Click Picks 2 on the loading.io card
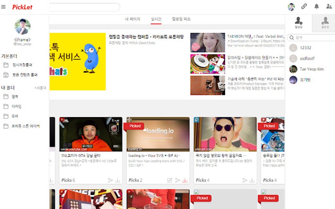The height and width of the screenshot is (209, 335). click(135, 180)
